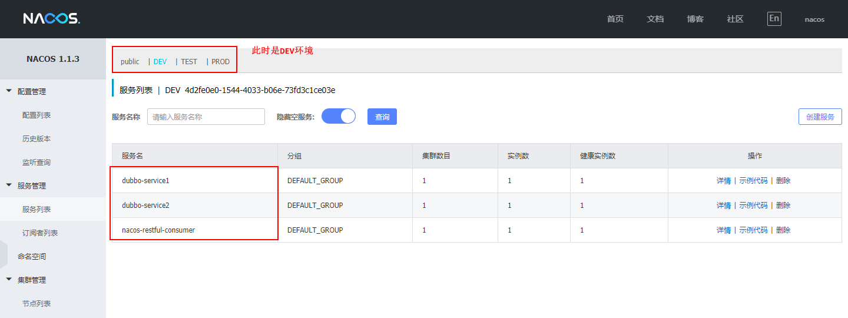Open 详情 for nacos-restful-consumer
The height and width of the screenshot is (318, 848).
click(724, 230)
